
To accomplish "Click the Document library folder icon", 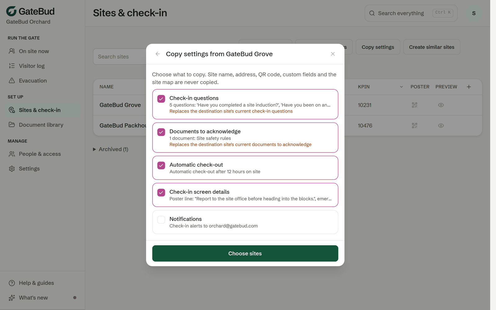I will 12,125.
